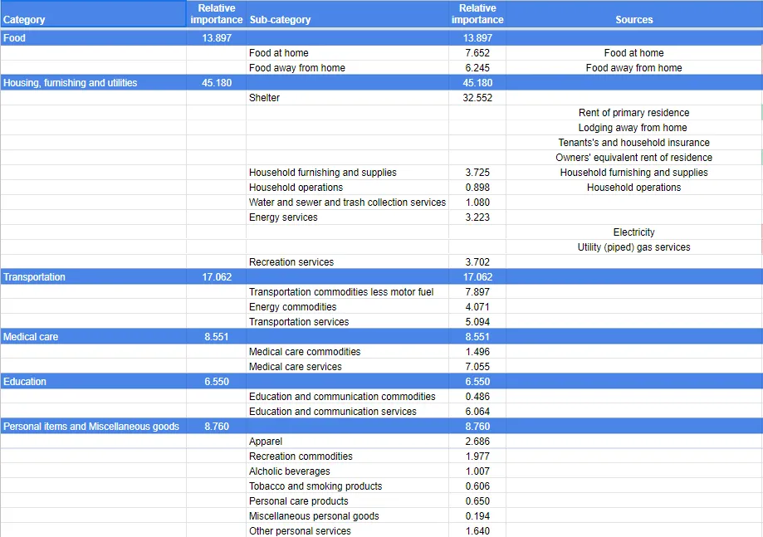Click the 0.898 value cell

(477, 188)
